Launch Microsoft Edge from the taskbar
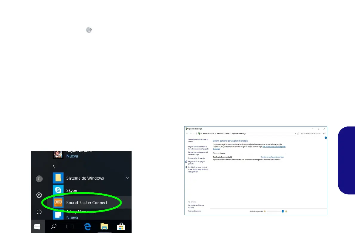Image resolution: width=355 pixels, height=250 pixels. tap(87, 226)
